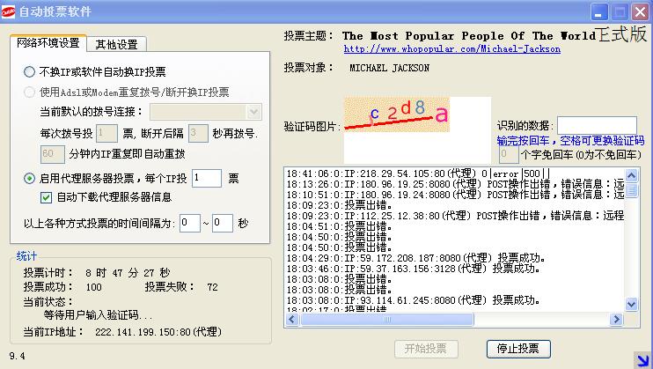
Task: Switch to 其他设置 tab
Action: pyautogui.click(x=116, y=45)
